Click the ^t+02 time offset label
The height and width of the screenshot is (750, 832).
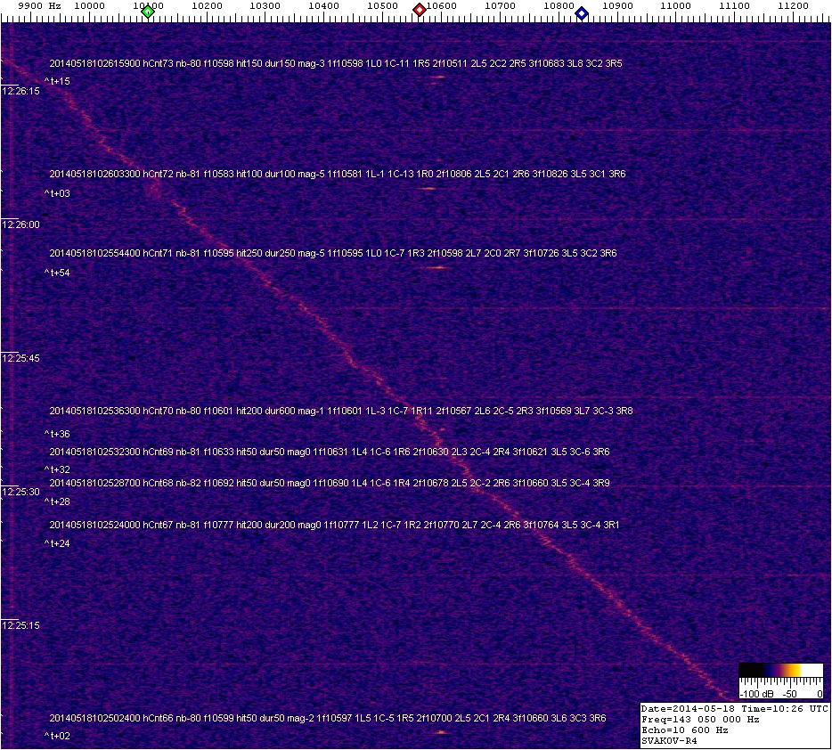pyautogui.click(x=57, y=736)
